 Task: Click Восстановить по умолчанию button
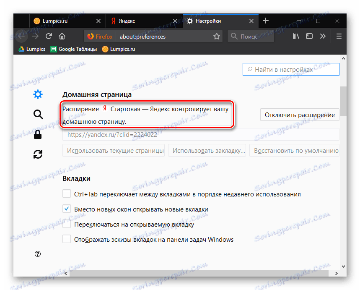click(x=294, y=150)
